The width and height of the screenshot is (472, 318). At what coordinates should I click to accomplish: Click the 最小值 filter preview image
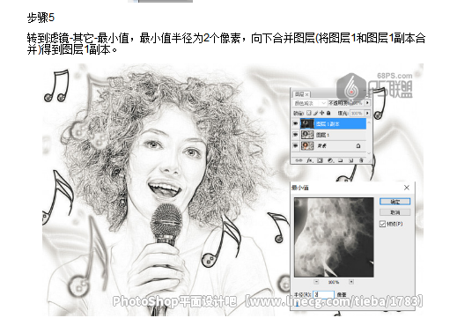334,237
